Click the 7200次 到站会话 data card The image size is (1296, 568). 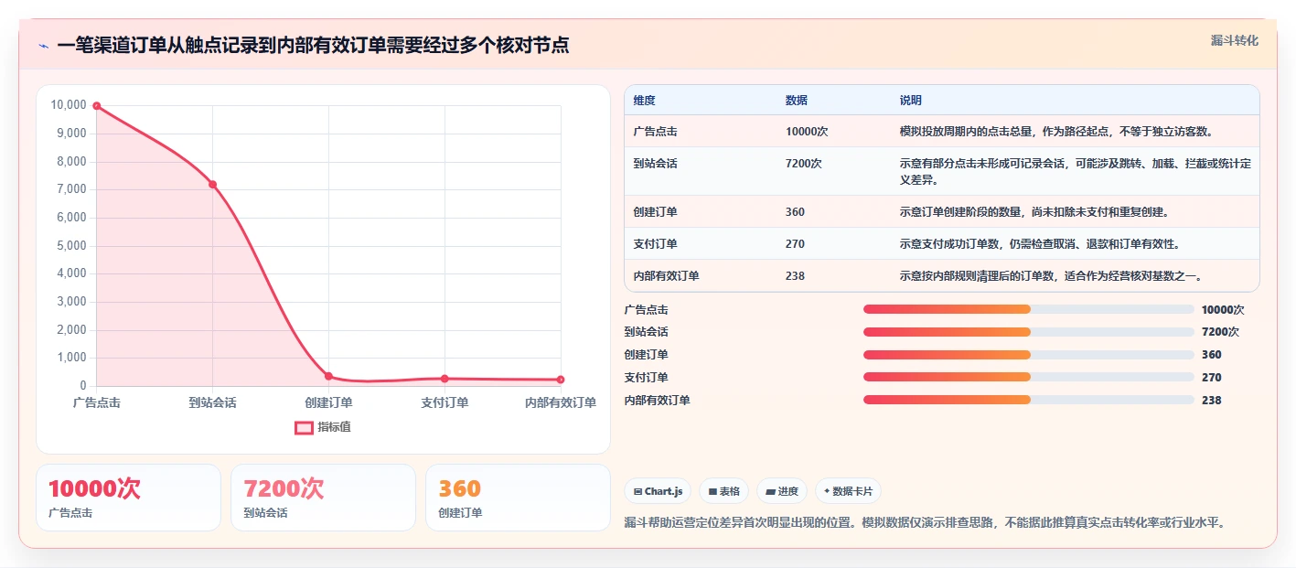323,498
